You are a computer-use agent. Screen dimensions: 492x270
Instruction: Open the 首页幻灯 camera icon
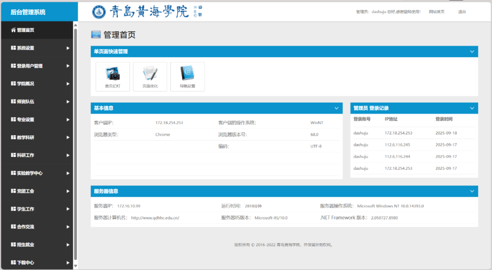[x=113, y=74]
